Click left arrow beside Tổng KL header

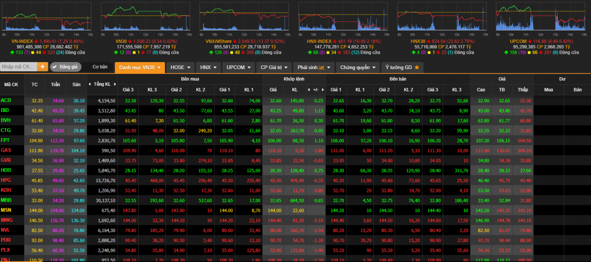90,85
